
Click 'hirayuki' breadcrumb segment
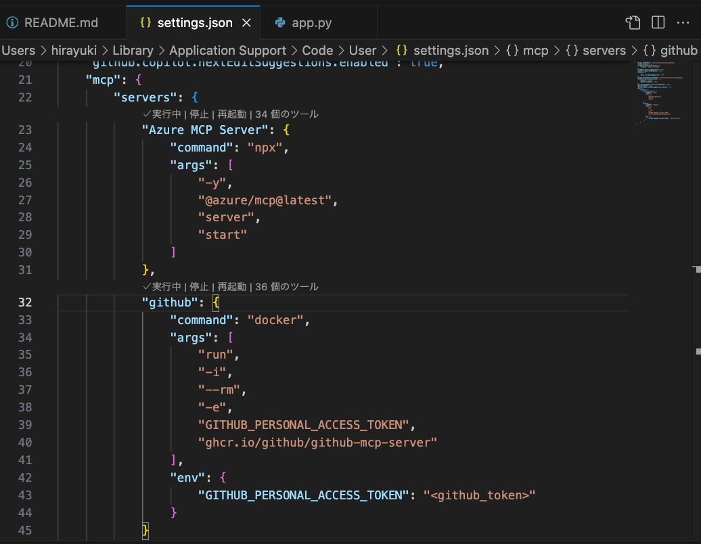[x=74, y=51]
